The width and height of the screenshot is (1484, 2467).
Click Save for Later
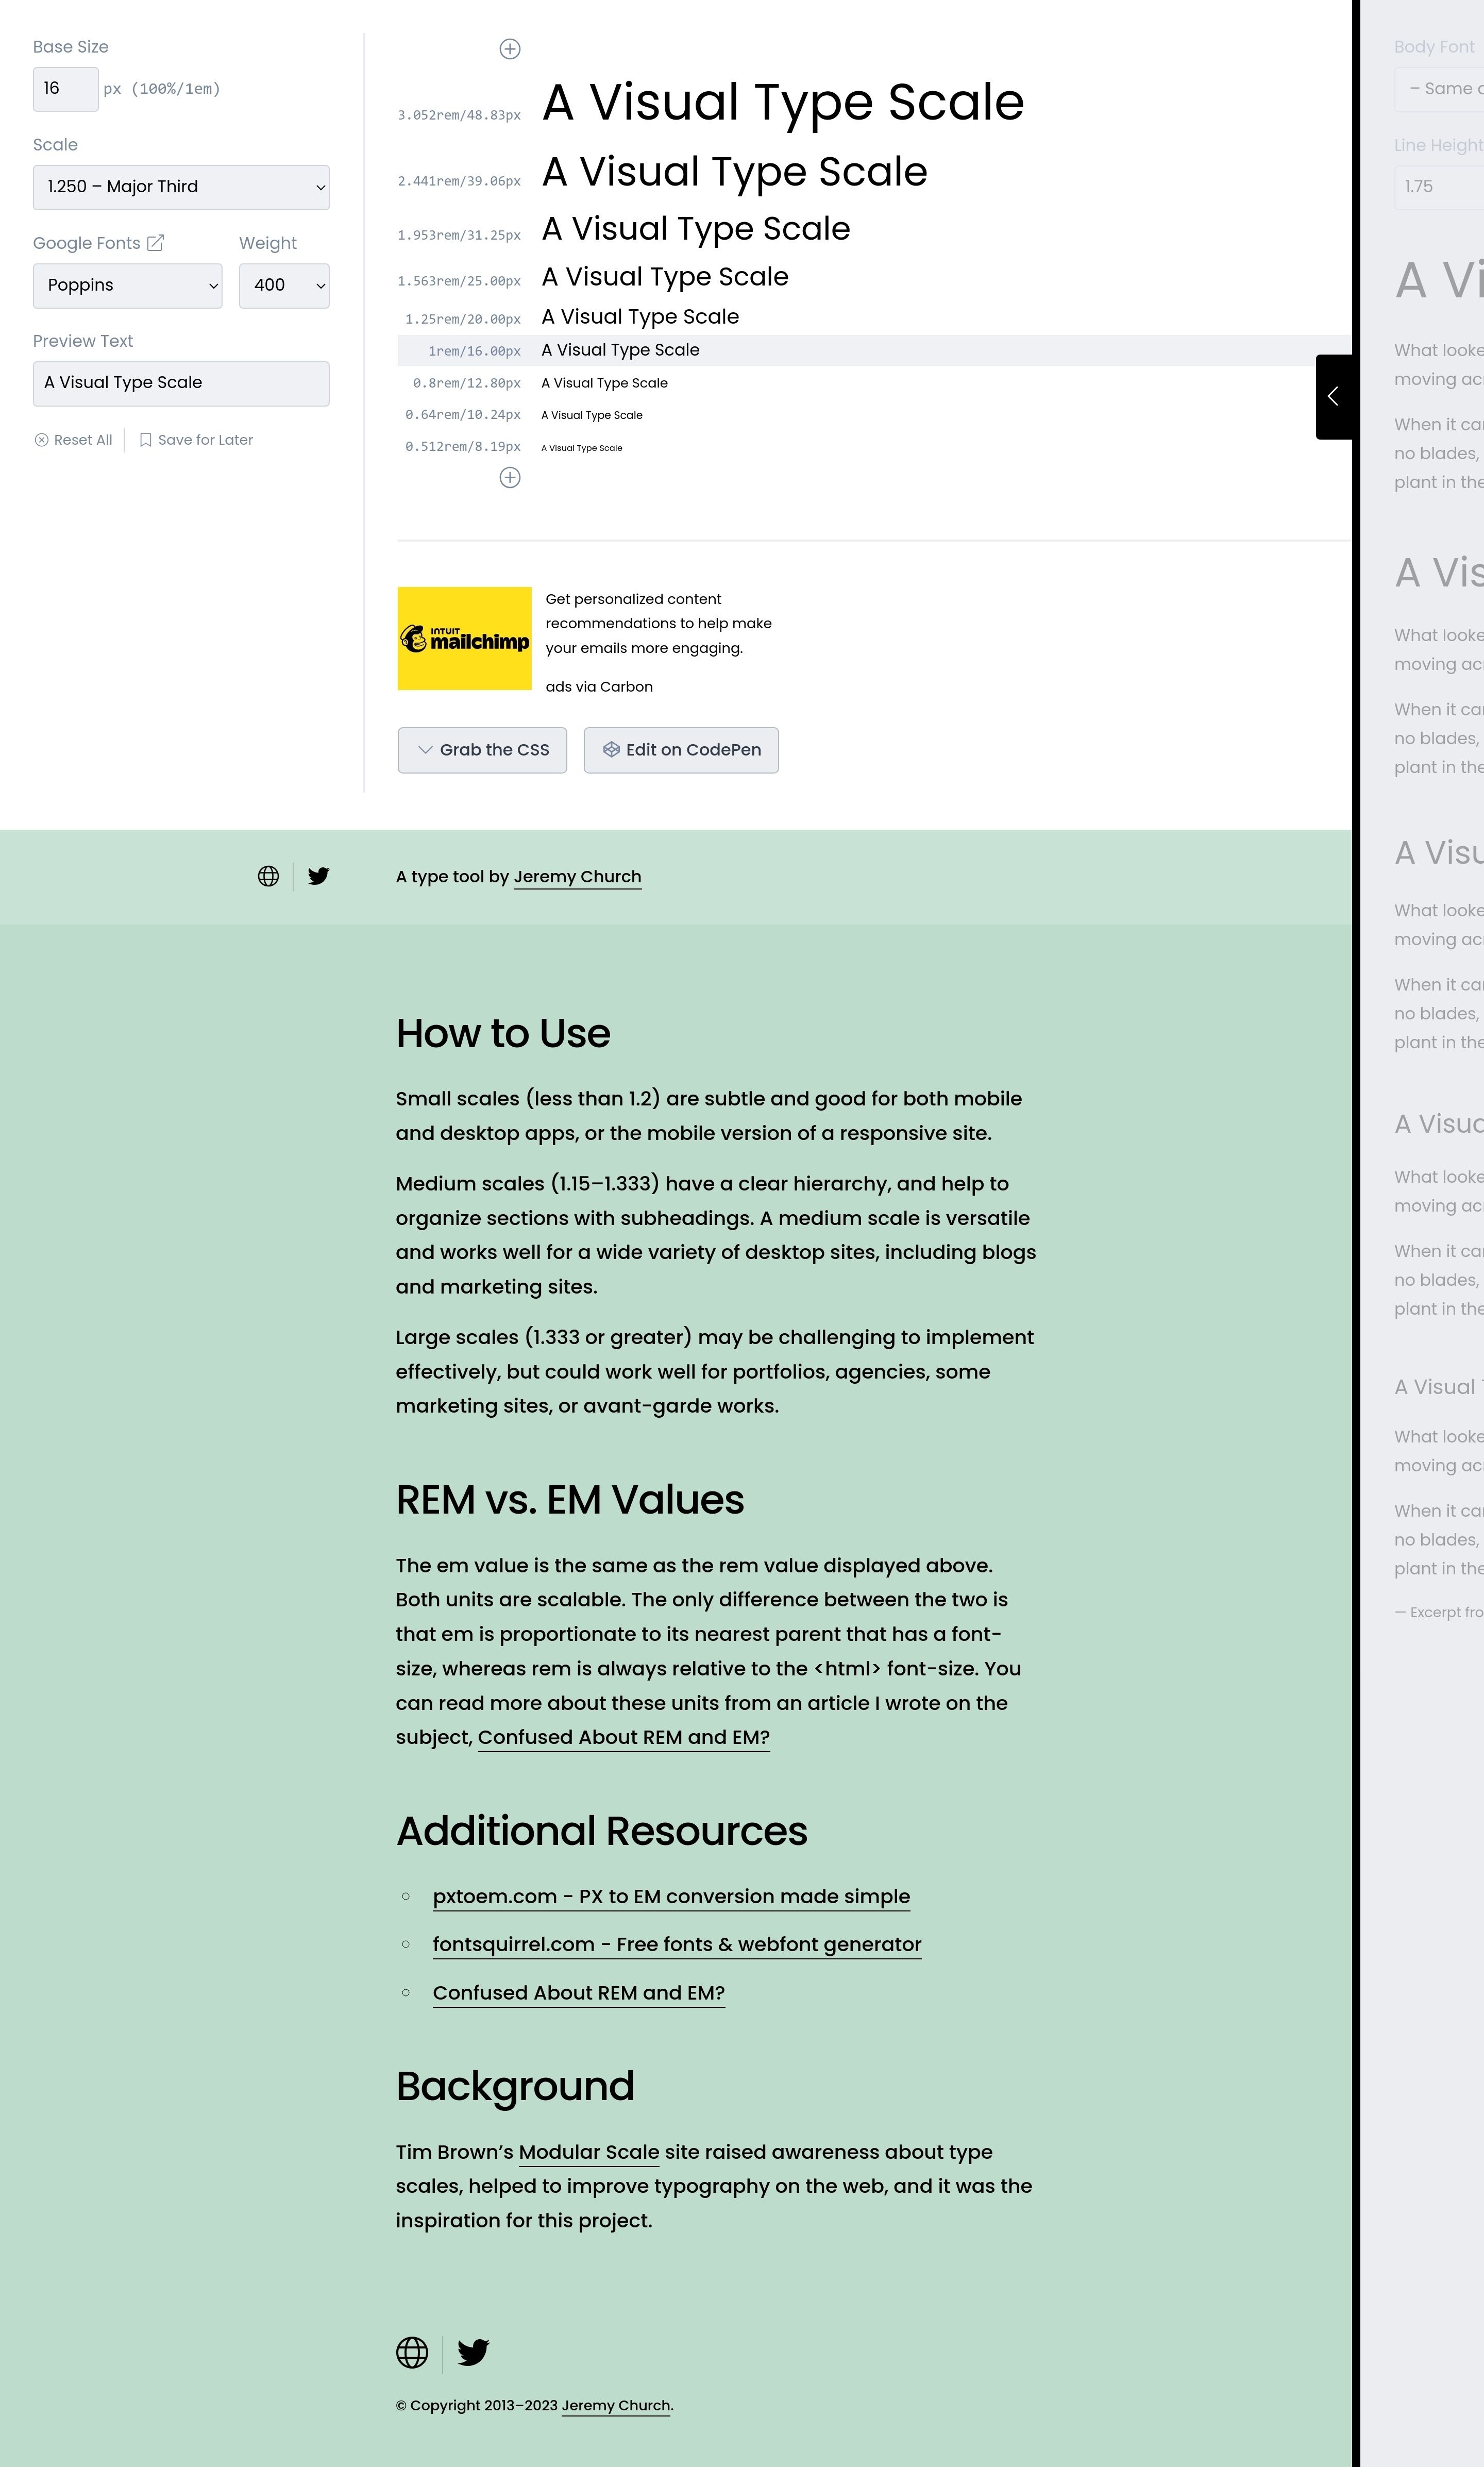pyautogui.click(x=196, y=440)
